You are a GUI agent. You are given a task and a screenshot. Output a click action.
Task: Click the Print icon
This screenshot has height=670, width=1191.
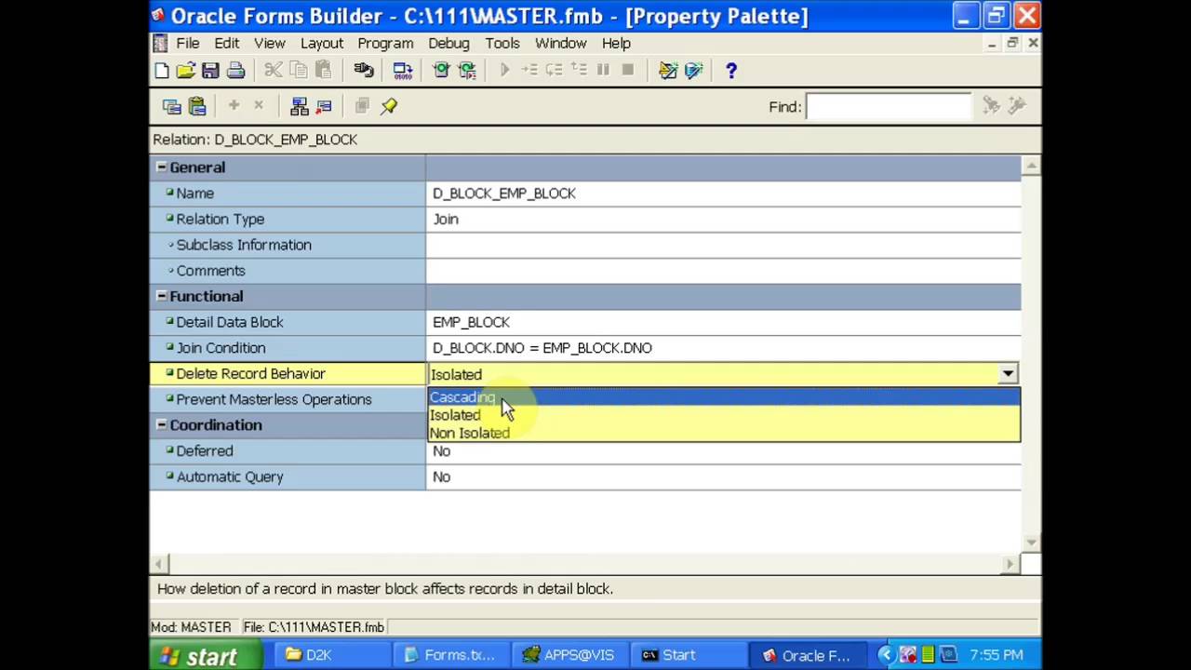pos(235,71)
